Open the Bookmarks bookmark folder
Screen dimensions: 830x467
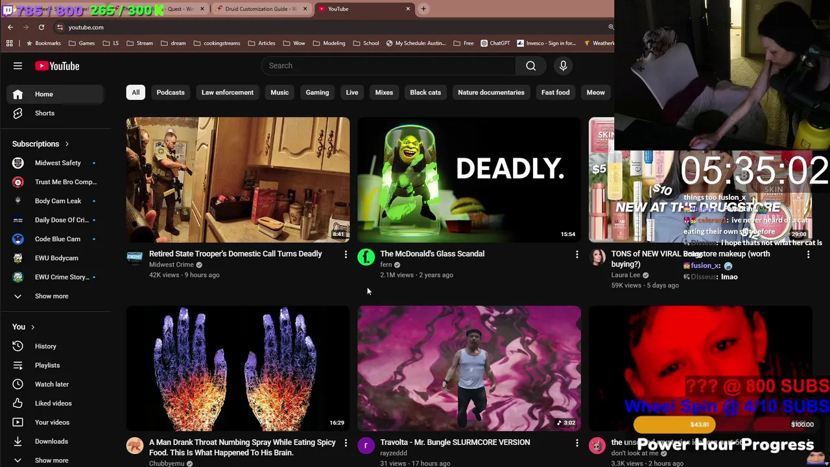click(x=43, y=43)
